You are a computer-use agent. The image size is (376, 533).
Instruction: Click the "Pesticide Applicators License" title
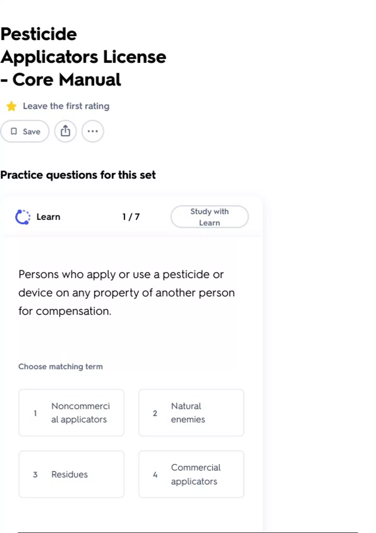tap(83, 57)
